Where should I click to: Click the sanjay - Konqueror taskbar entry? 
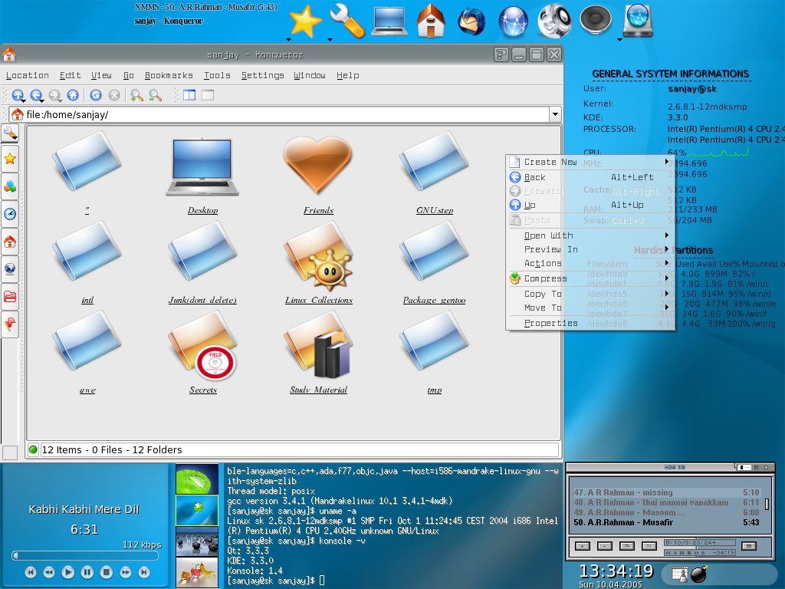pos(169,21)
